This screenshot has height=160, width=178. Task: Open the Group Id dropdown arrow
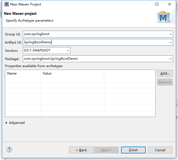pyautogui.click(x=170, y=34)
